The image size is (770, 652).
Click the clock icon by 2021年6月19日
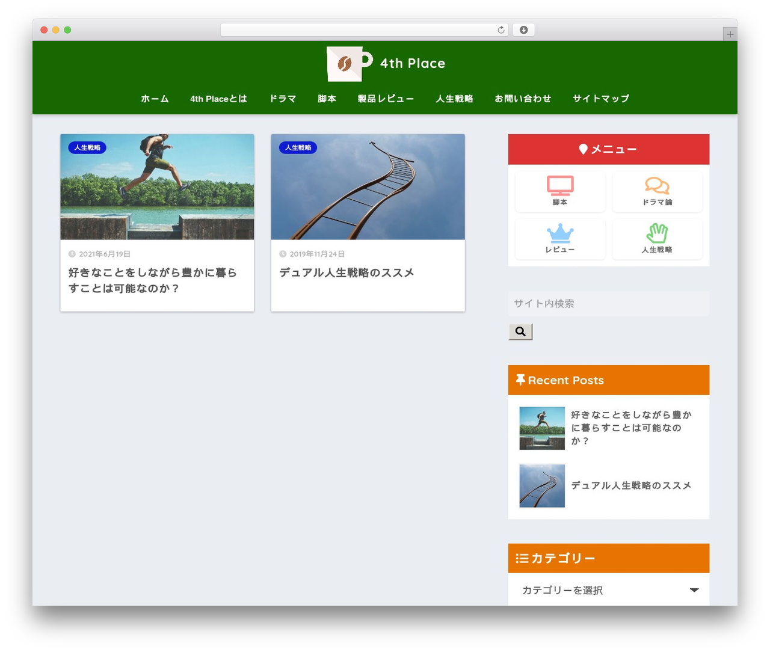tap(72, 254)
